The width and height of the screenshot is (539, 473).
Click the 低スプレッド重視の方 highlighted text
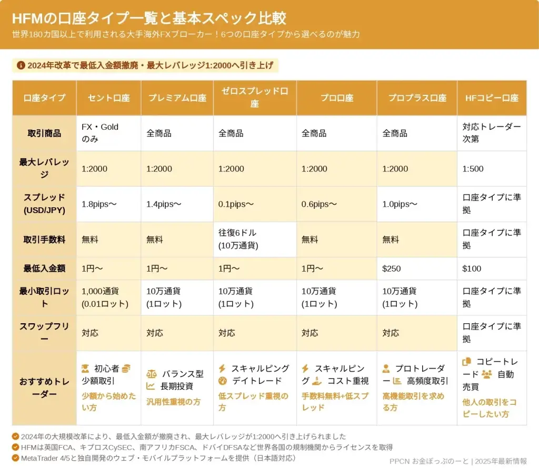tap(253, 402)
